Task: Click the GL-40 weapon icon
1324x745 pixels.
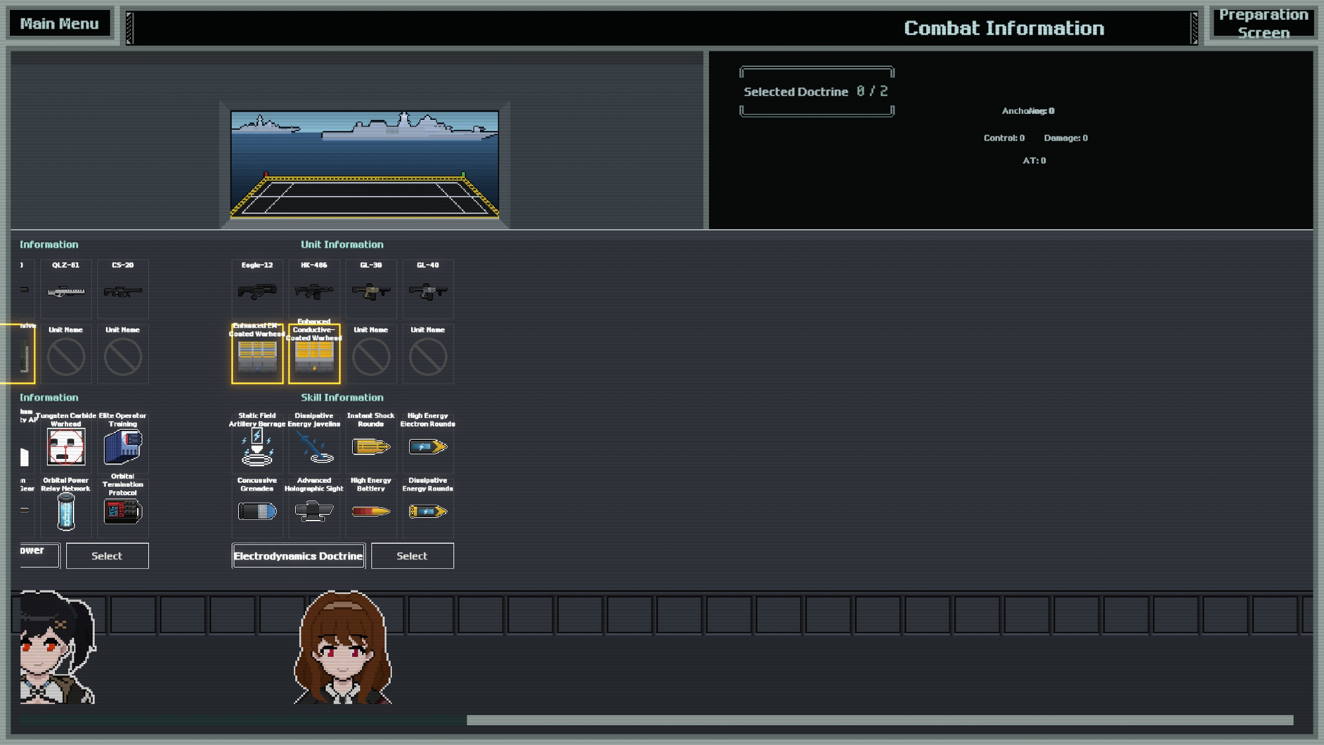Action: coord(428,291)
